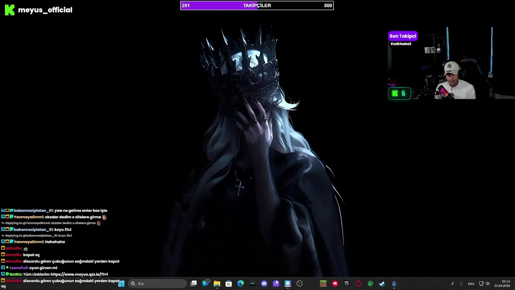Open Opera GX browser from taskbar
Image resolution: width=515 pixels, height=290 pixels.
tap(358, 284)
